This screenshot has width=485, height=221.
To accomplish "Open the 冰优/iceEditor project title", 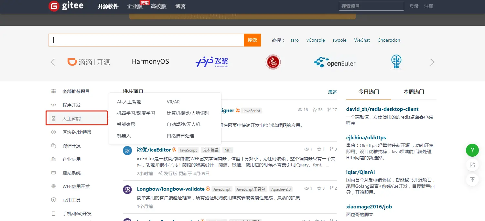I will [154, 150].
